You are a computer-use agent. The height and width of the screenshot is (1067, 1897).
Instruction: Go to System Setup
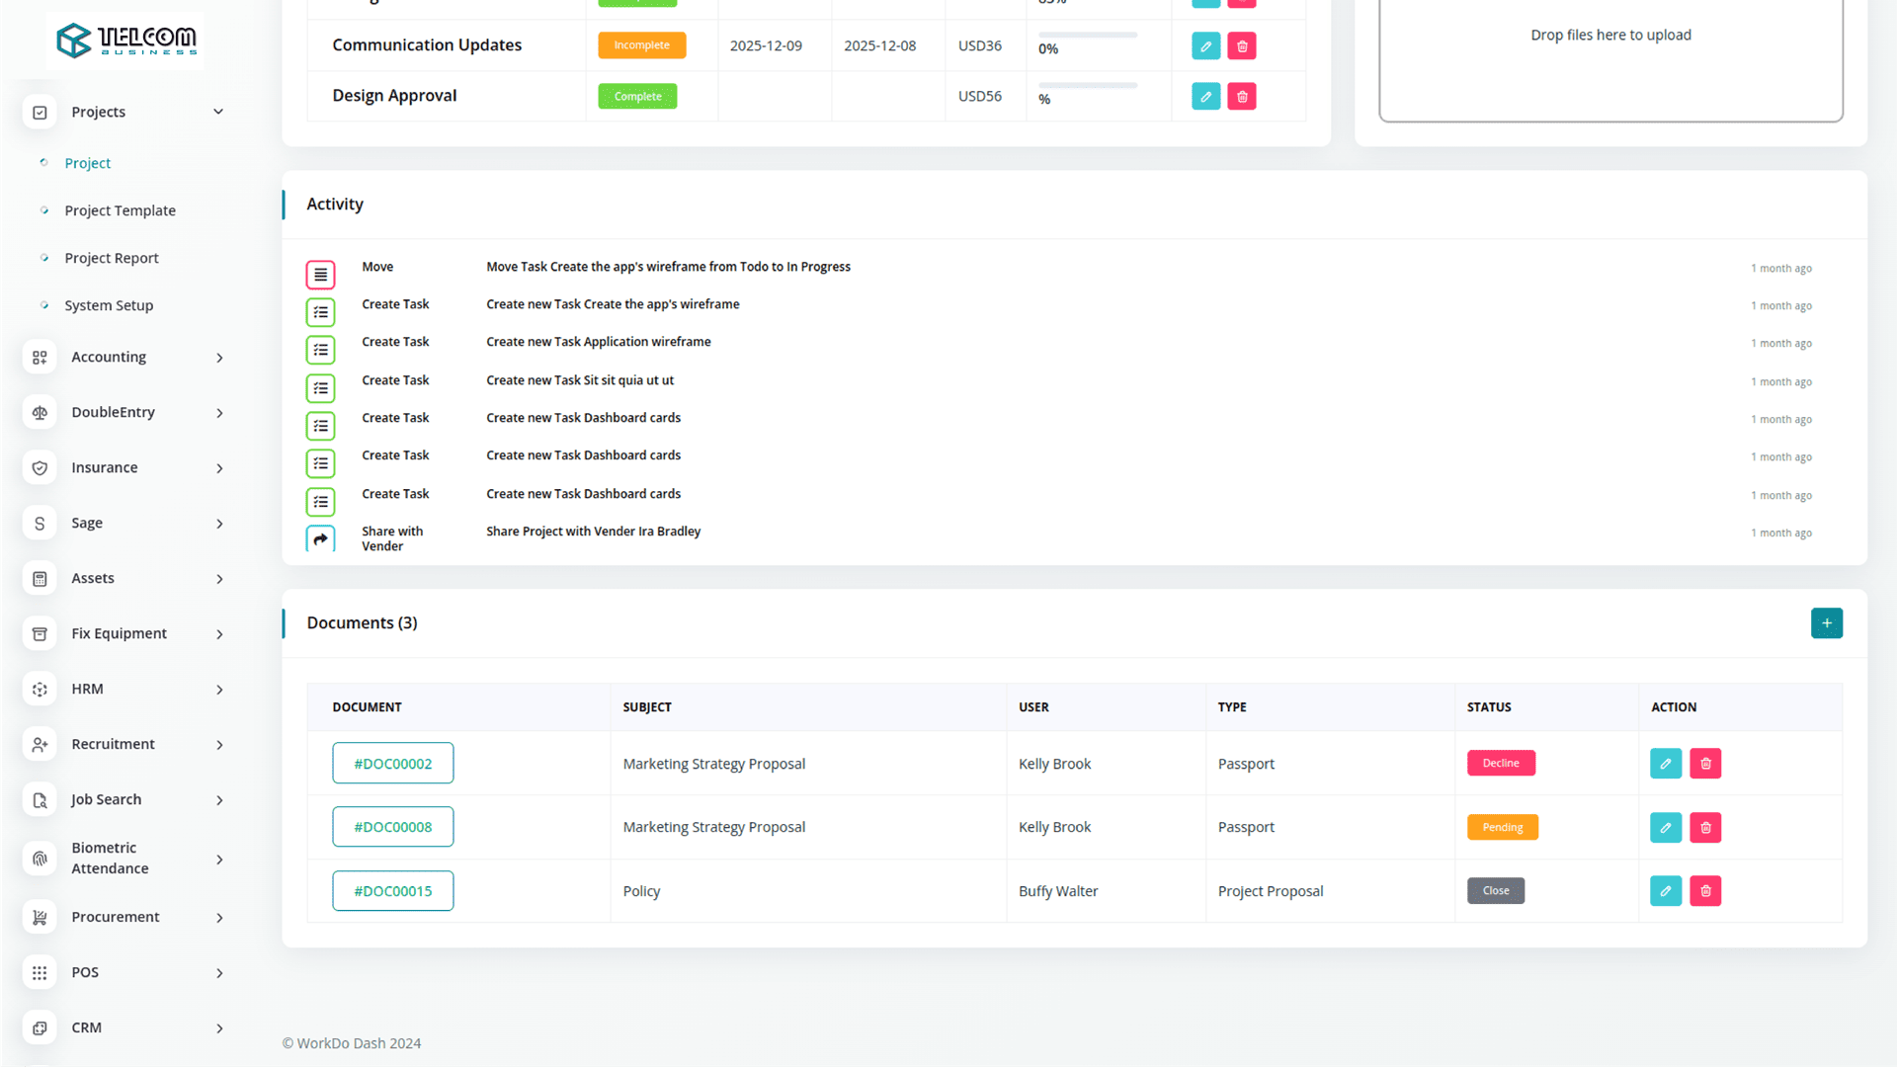click(x=109, y=305)
